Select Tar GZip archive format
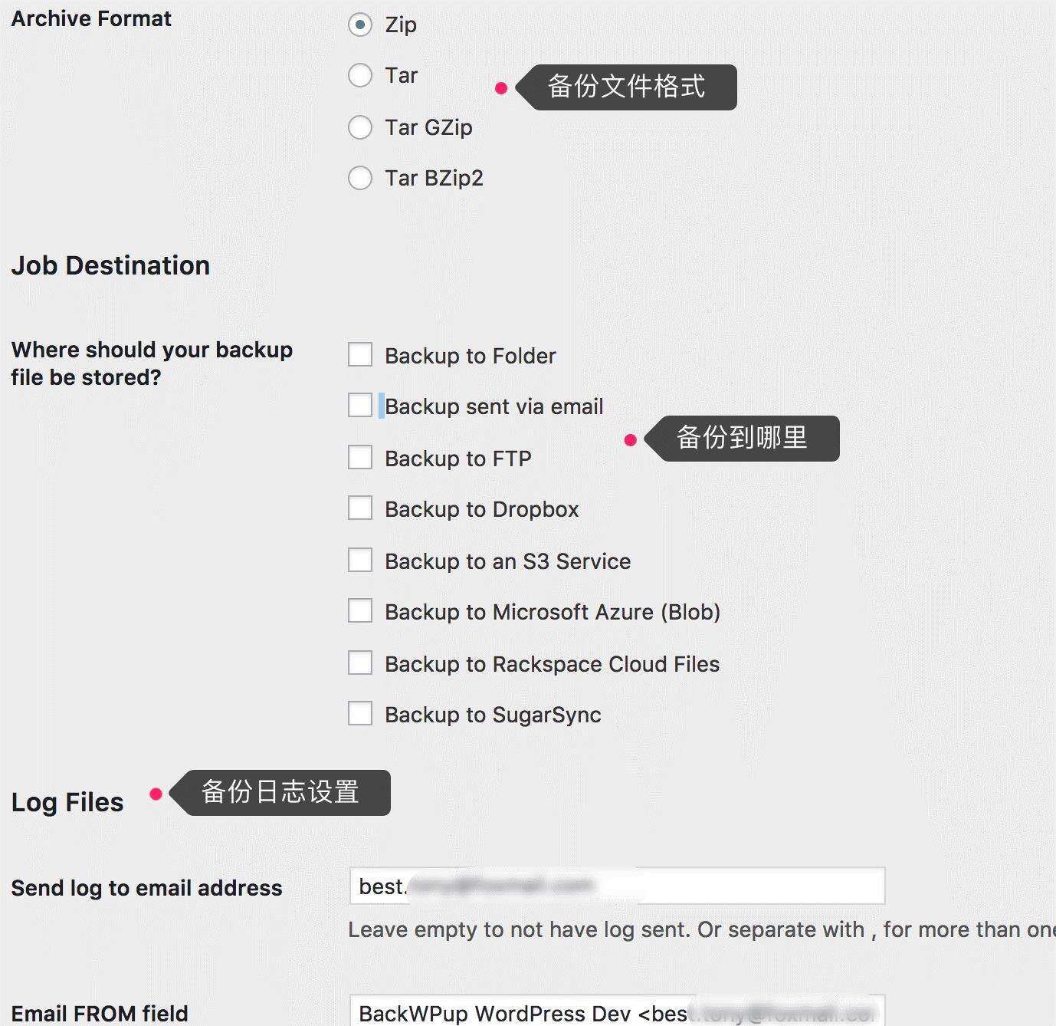 360,127
